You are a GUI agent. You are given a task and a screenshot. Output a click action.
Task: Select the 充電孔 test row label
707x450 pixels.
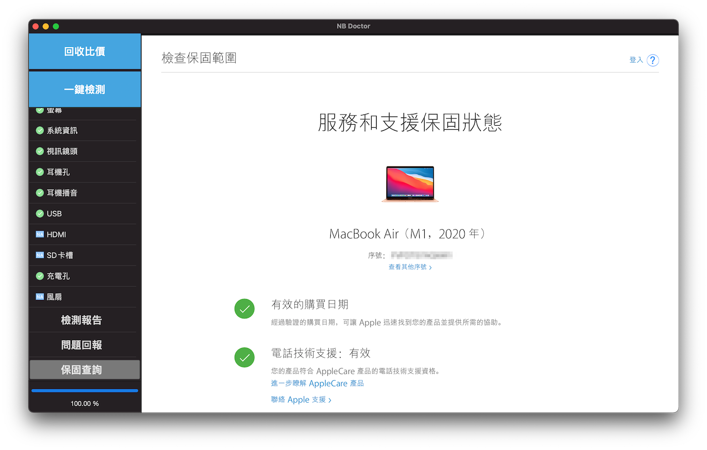tap(58, 276)
